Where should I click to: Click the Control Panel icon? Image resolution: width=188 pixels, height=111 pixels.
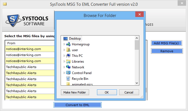click(68, 73)
